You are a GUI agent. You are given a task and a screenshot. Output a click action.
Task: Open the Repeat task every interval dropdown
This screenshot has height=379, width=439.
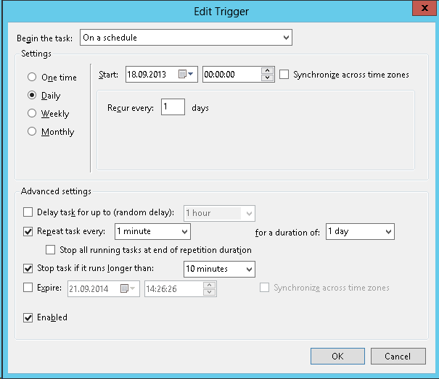152,231
